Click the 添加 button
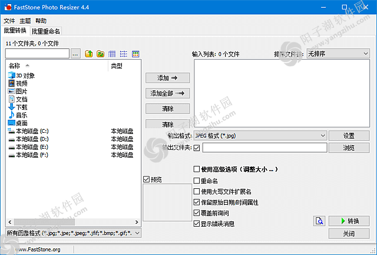This screenshot has height=255, width=377. pyautogui.click(x=167, y=78)
